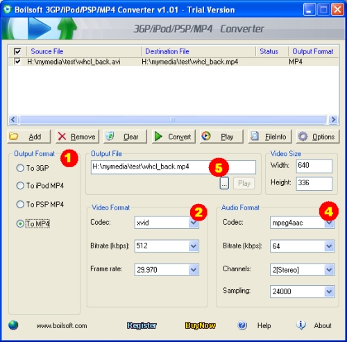Click the Register link

coord(142,325)
